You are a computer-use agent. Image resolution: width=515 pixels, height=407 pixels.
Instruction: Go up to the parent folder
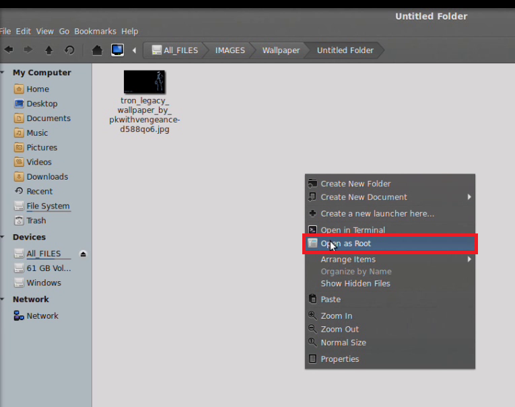48,50
